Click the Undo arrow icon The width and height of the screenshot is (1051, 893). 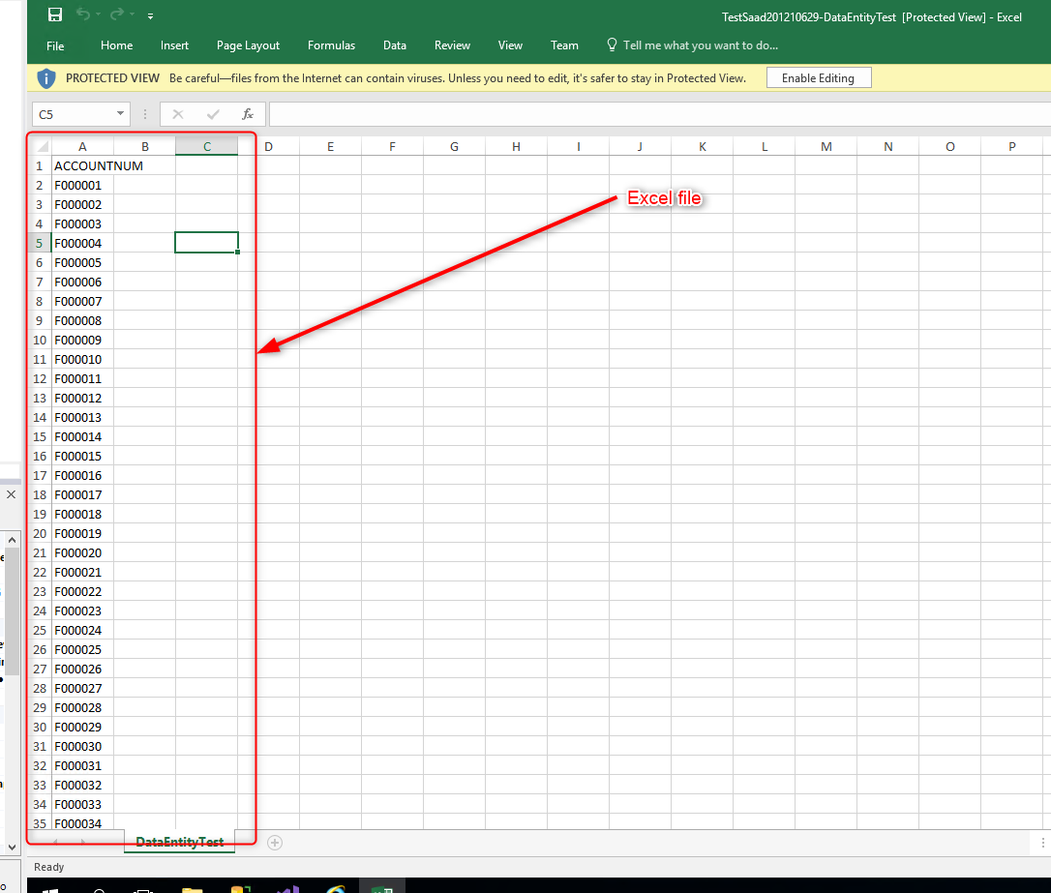point(82,15)
